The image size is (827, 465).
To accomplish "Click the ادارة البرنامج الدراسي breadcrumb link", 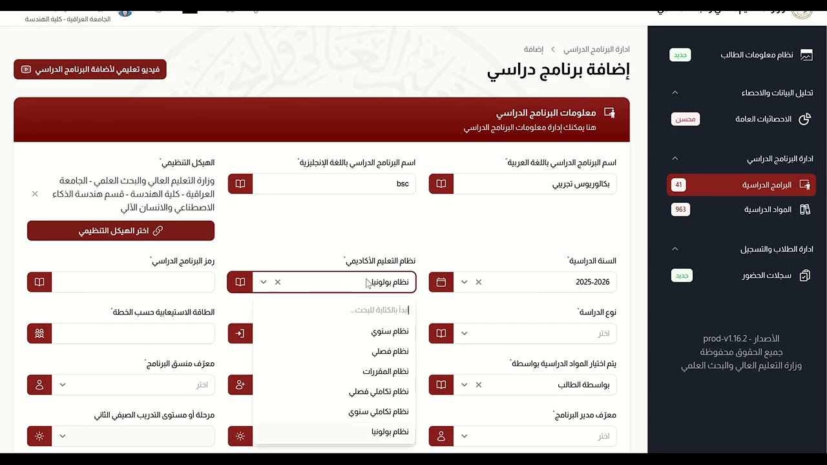I will pyautogui.click(x=596, y=49).
